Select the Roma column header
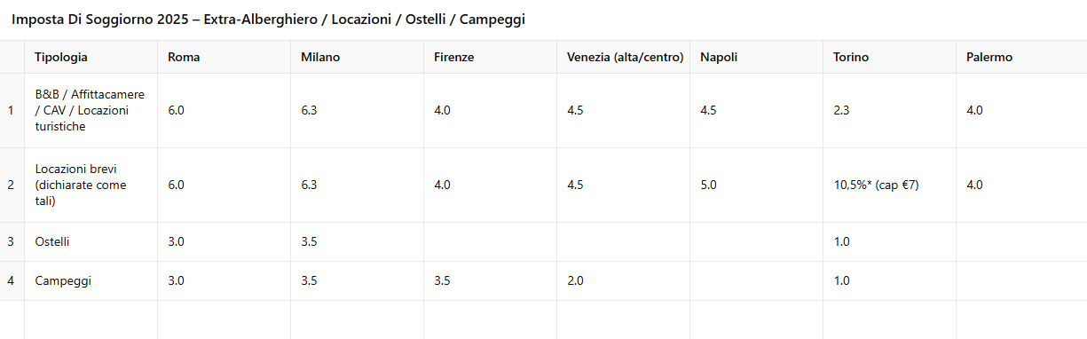The image size is (1087, 339). tap(224, 57)
